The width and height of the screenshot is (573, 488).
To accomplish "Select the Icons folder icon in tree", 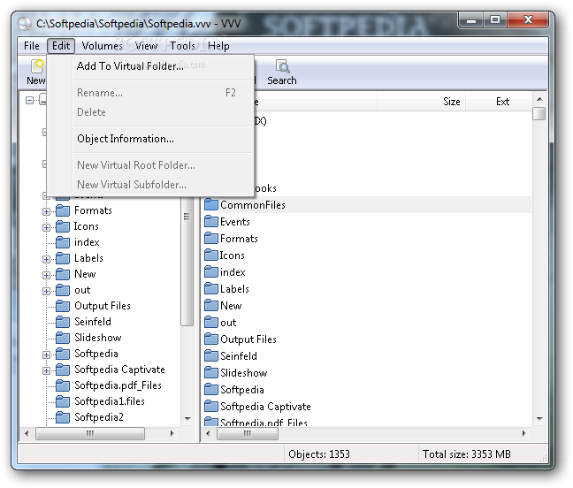I will point(63,226).
